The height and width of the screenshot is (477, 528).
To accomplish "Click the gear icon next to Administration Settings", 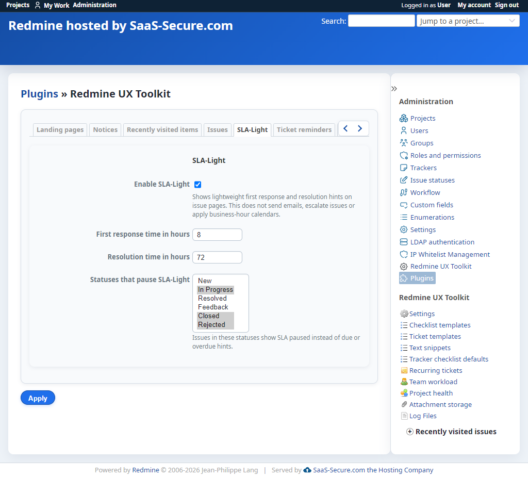I will point(403,229).
